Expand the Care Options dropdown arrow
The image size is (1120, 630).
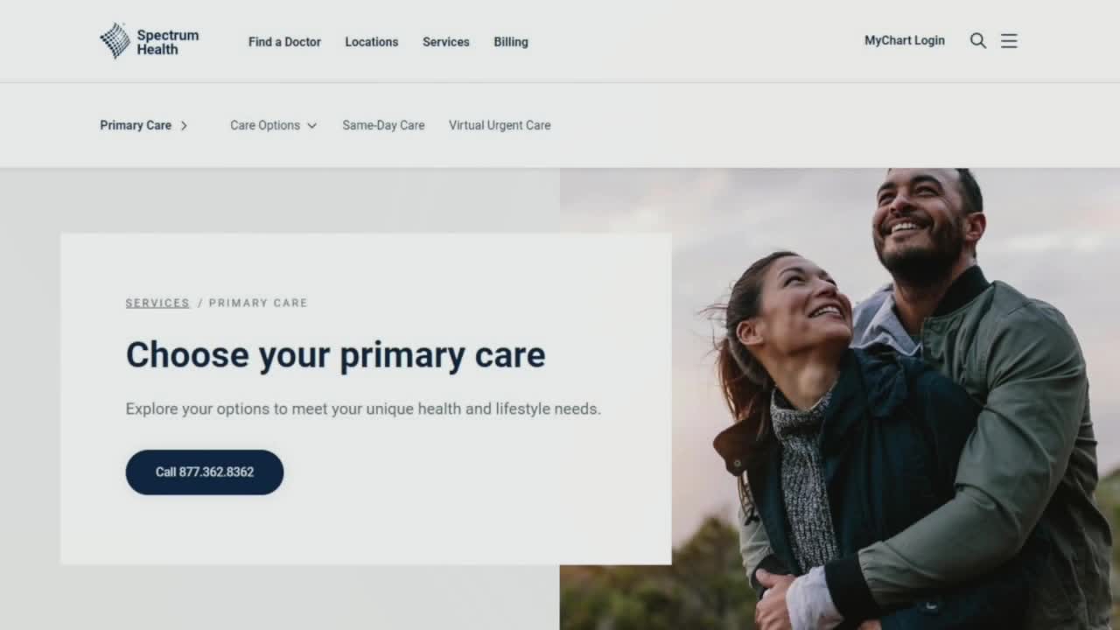click(x=311, y=126)
